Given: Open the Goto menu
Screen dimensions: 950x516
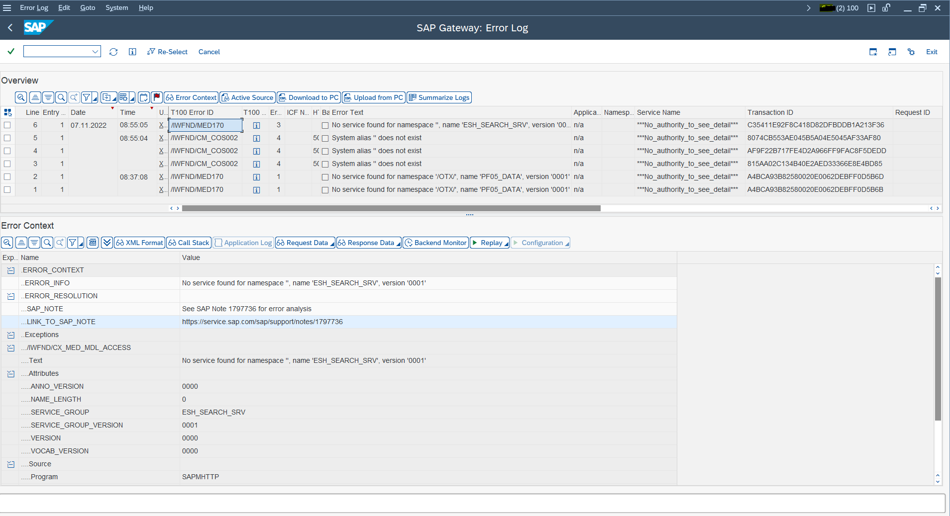Looking at the screenshot, I should point(88,8).
